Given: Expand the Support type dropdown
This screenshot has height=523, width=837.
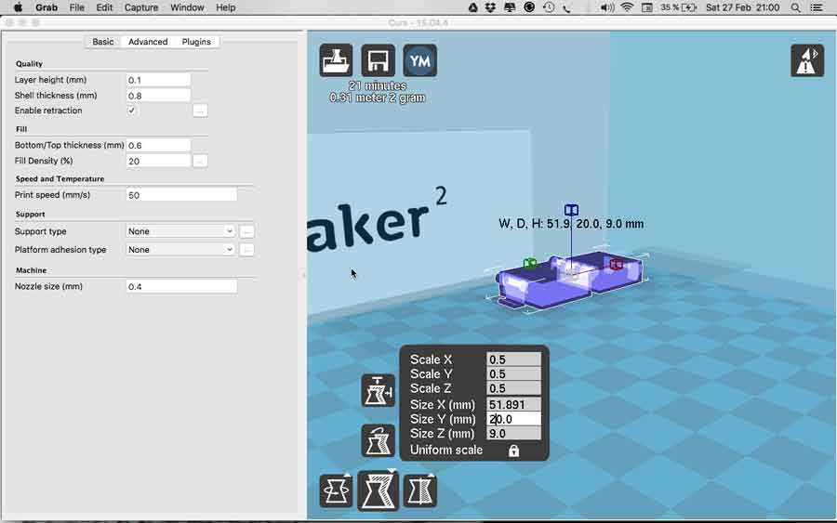Looking at the screenshot, I should [x=181, y=231].
